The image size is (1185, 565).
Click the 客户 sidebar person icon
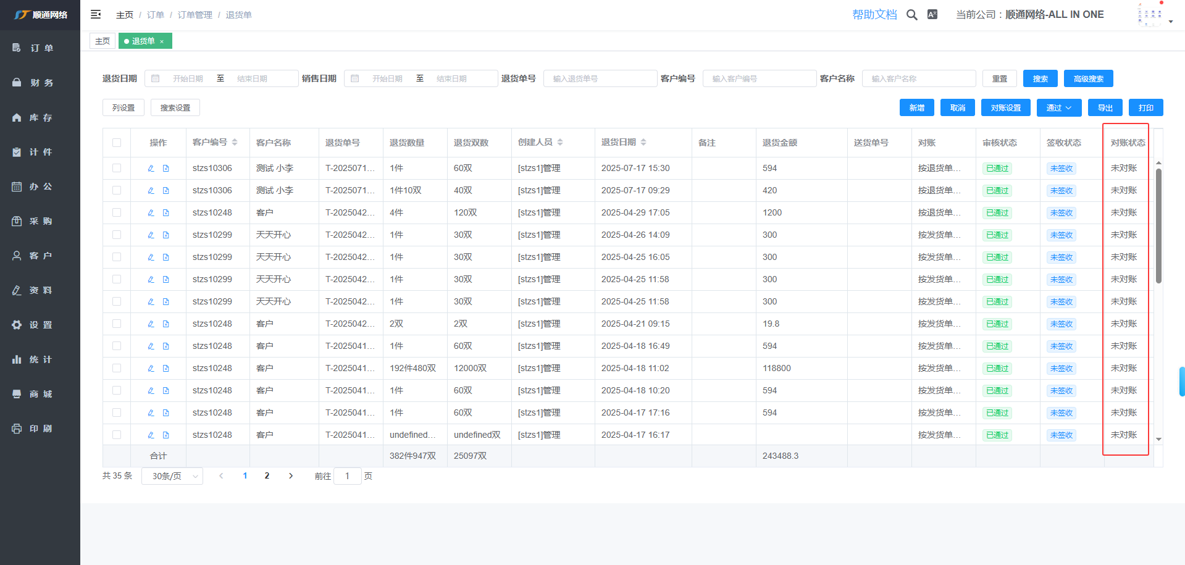coord(17,256)
